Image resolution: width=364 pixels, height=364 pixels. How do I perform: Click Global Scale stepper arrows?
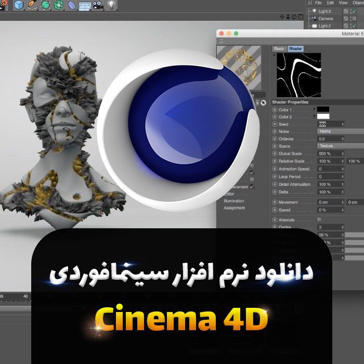343,154
